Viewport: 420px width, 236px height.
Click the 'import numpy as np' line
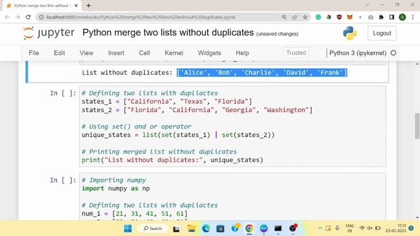[x=115, y=188]
